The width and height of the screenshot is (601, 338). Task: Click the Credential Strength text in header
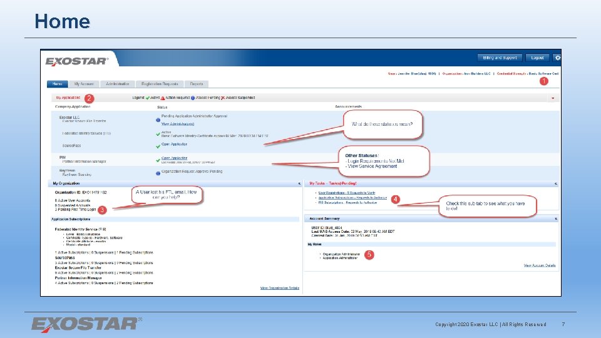tap(527, 74)
